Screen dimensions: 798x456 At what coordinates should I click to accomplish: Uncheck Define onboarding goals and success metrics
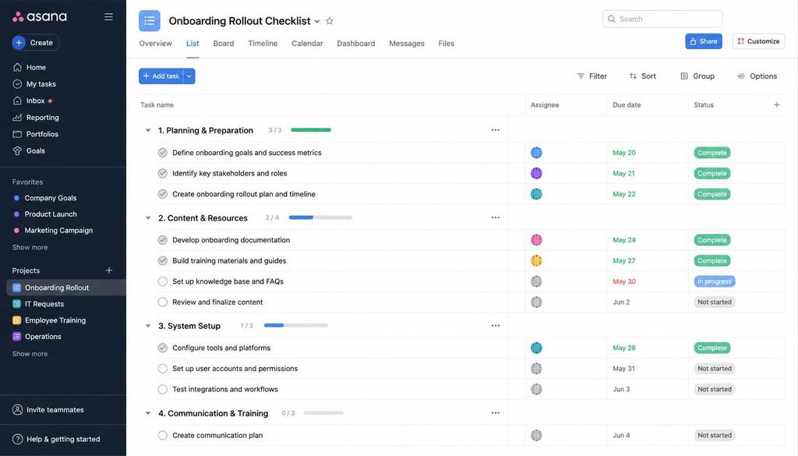pos(162,153)
